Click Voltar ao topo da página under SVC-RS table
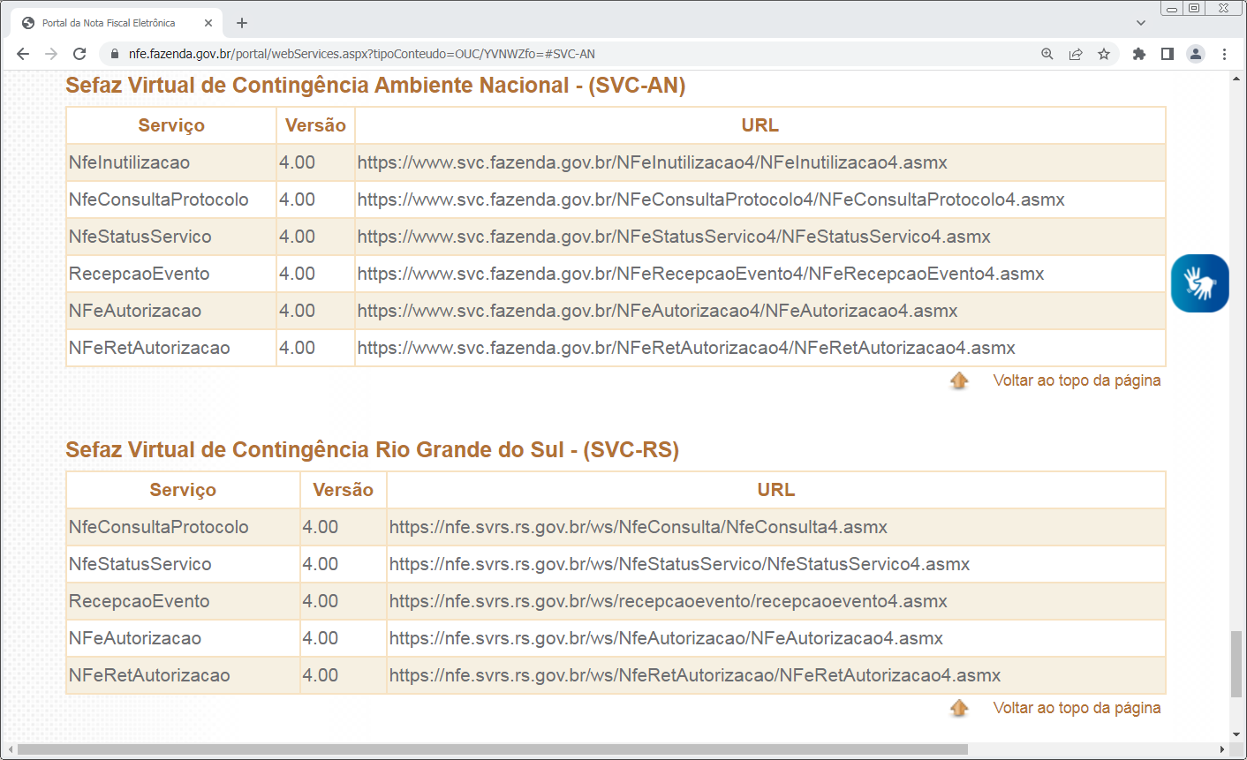This screenshot has width=1247, height=760. pyautogui.click(x=1076, y=708)
